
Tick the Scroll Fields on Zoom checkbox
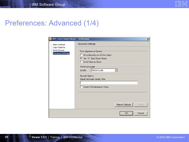click(81, 62)
